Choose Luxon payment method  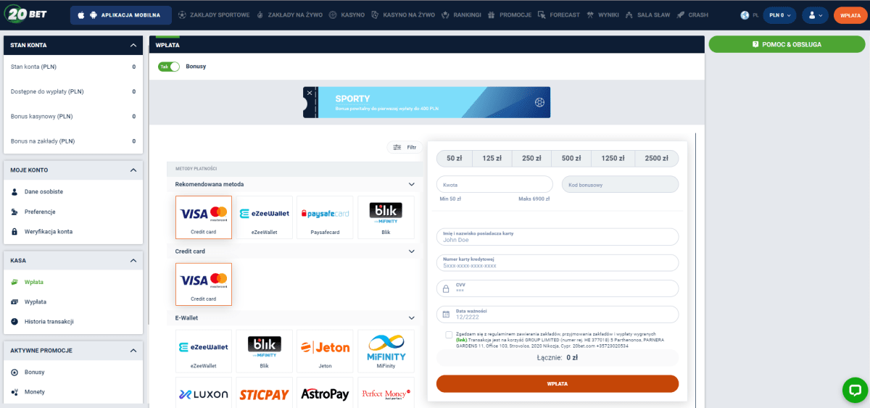204,394
